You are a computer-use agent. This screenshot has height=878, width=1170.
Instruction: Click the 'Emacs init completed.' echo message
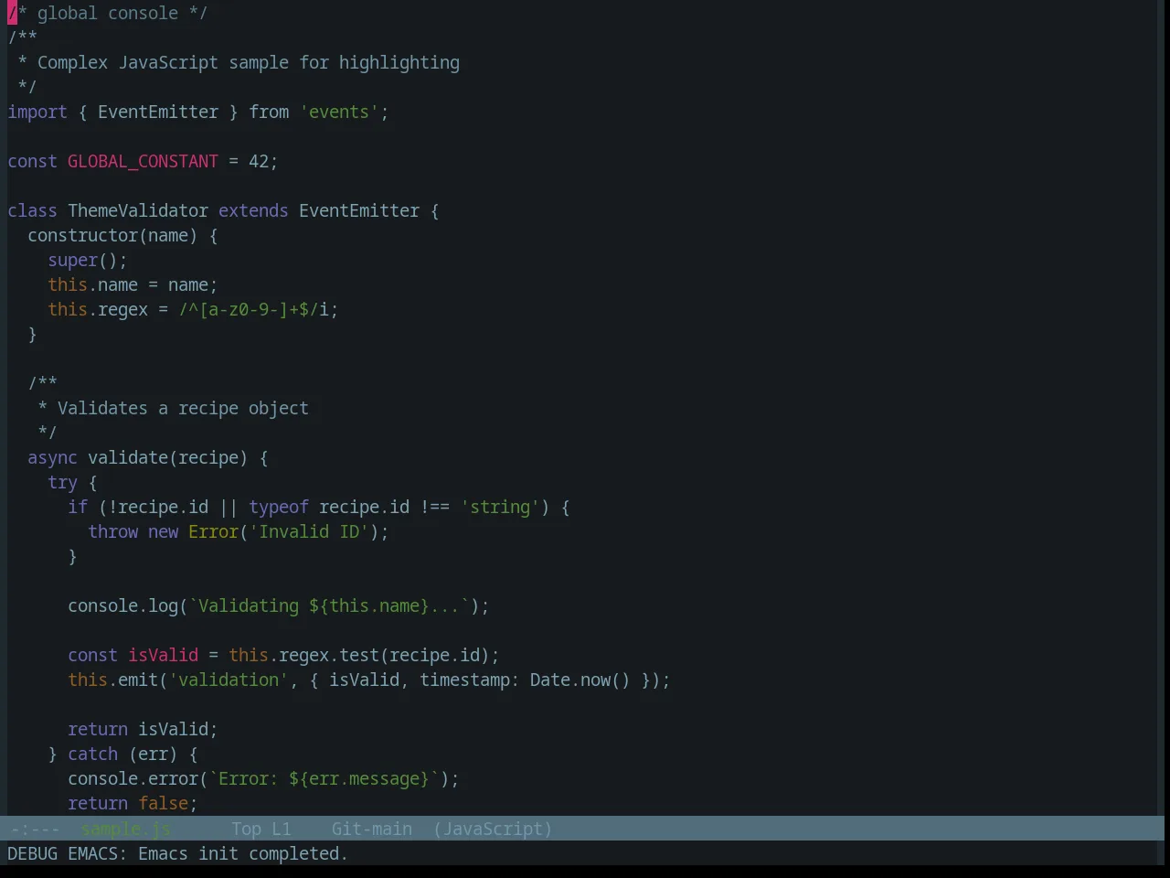(x=243, y=853)
